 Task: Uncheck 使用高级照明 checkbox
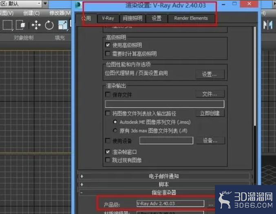pos(108,45)
